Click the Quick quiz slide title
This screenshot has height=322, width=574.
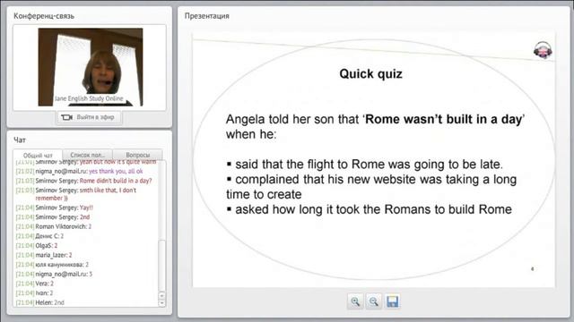(370, 73)
